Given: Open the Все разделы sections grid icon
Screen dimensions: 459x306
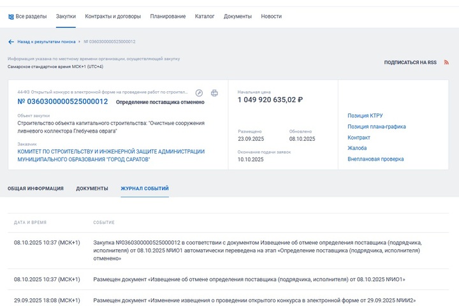Looking at the screenshot, I should click(x=11, y=16).
